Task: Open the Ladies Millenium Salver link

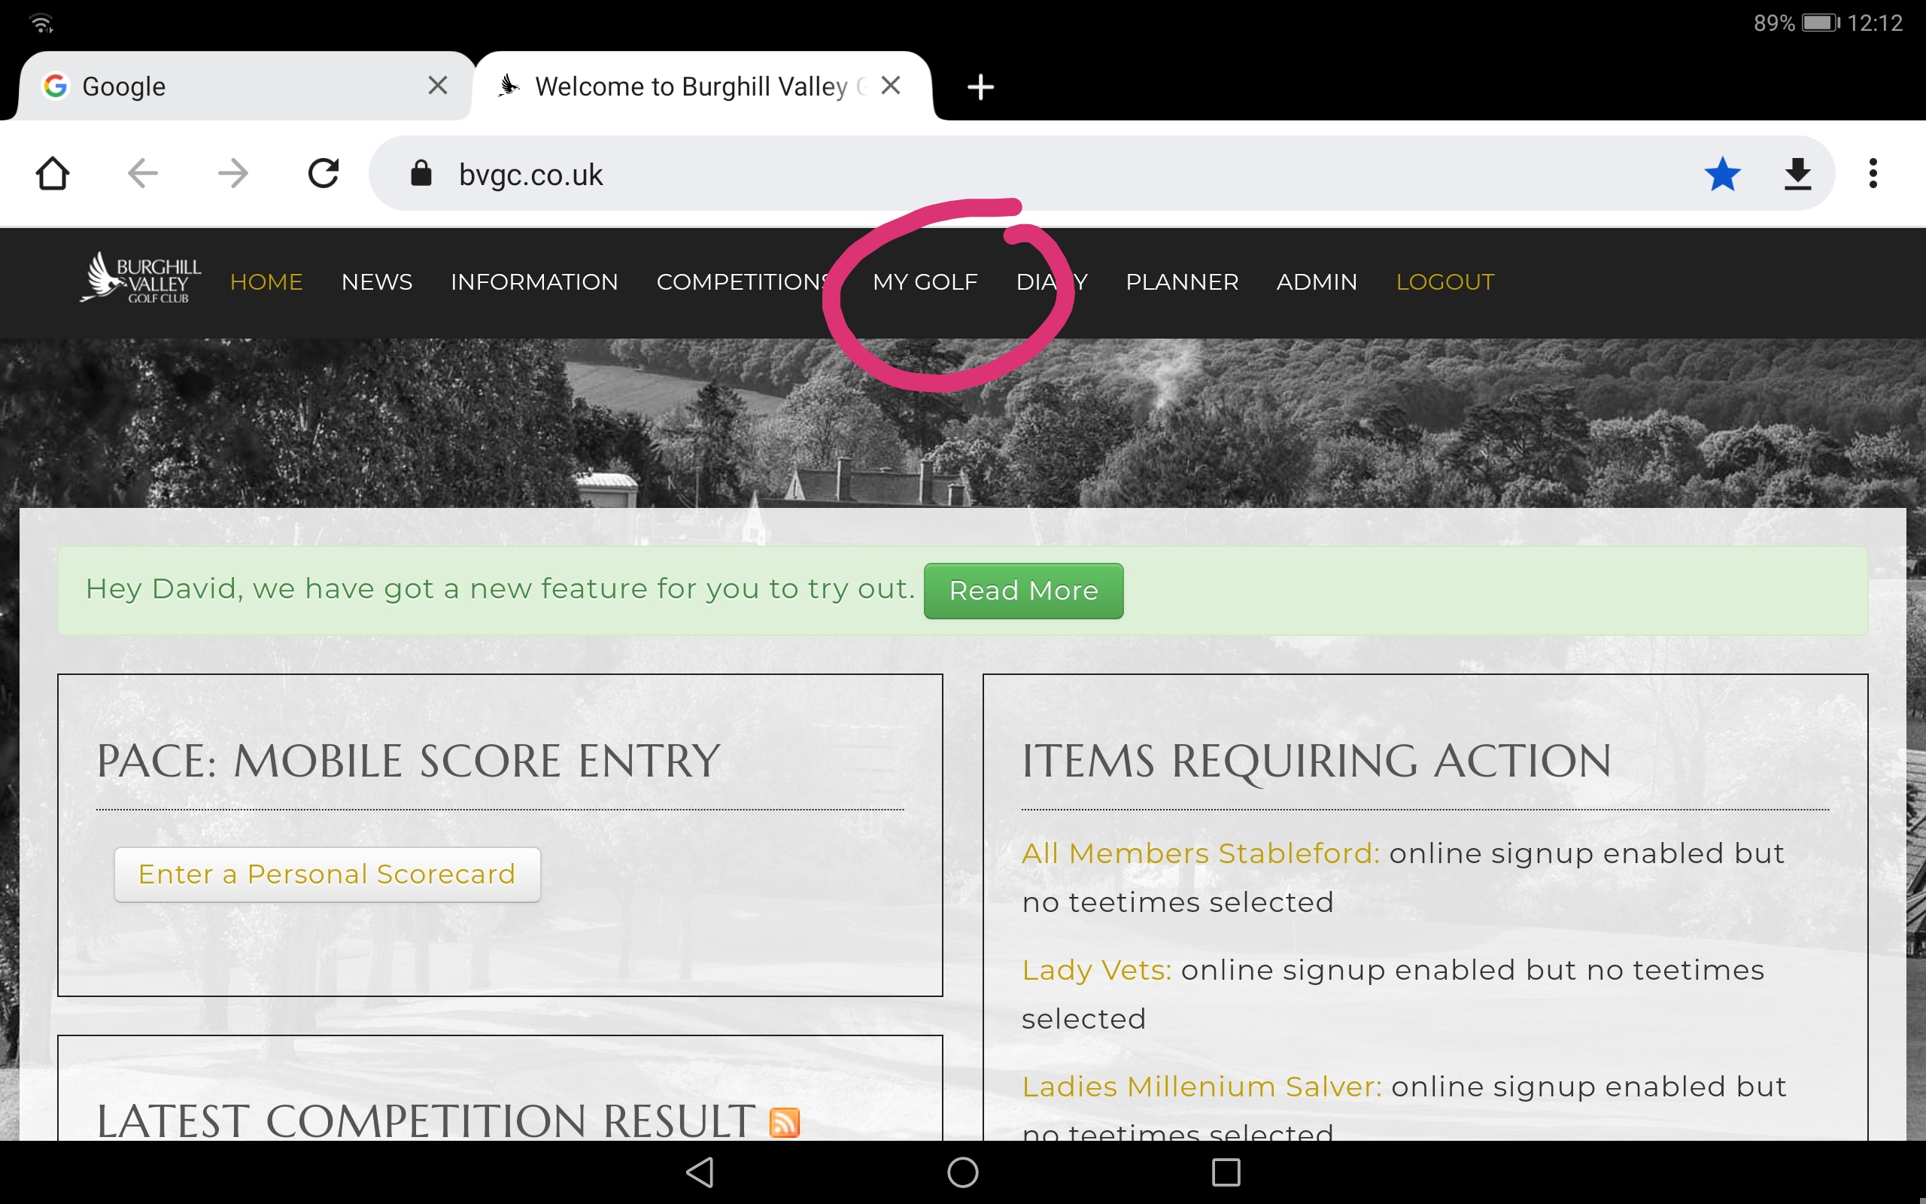Action: pyautogui.click(x=1201, y=1086)
